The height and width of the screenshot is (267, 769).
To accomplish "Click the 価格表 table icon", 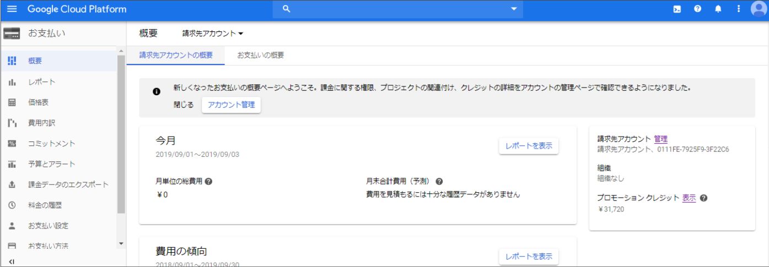I will click(12, 102).
